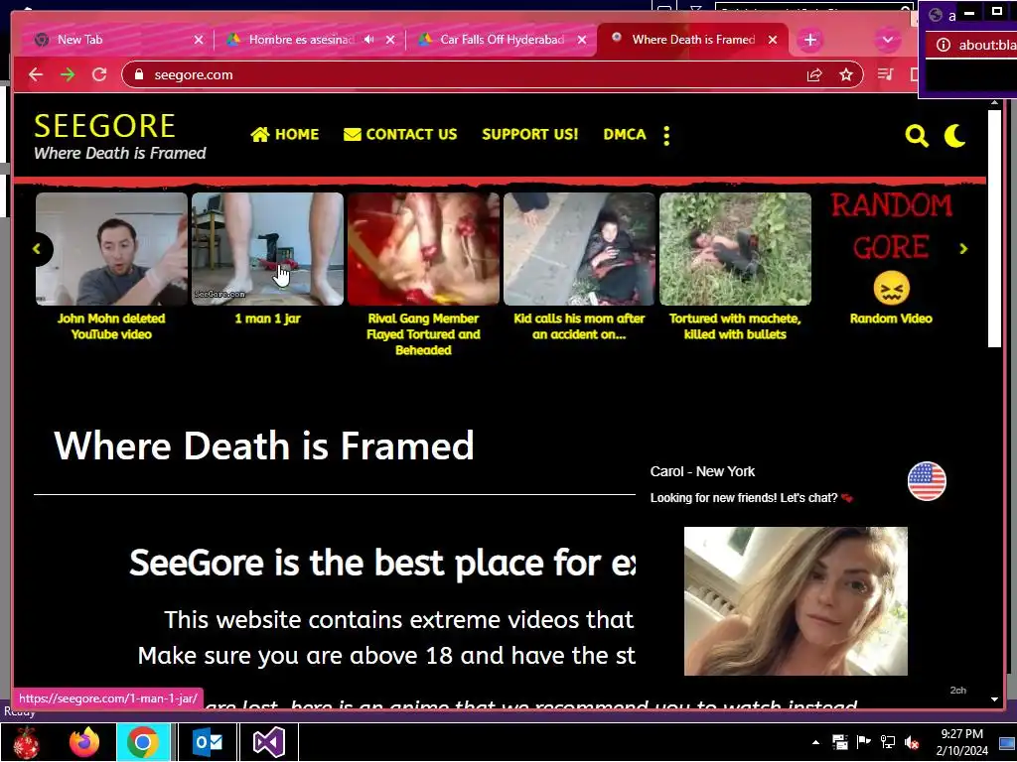
Task: Open the CONTACT US menu item
Action: (x=400, y=135)
